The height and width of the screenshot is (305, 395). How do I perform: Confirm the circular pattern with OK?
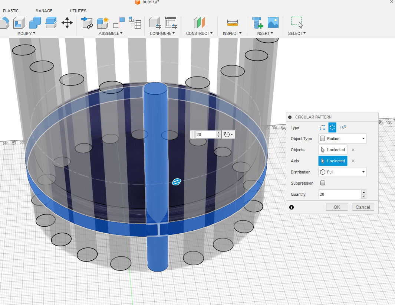(x=337, y=207)
